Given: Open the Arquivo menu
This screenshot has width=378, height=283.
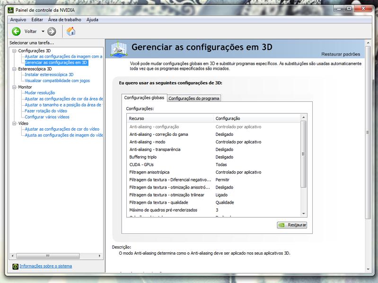Looking at the screenshot, I should tap(18, 20).
